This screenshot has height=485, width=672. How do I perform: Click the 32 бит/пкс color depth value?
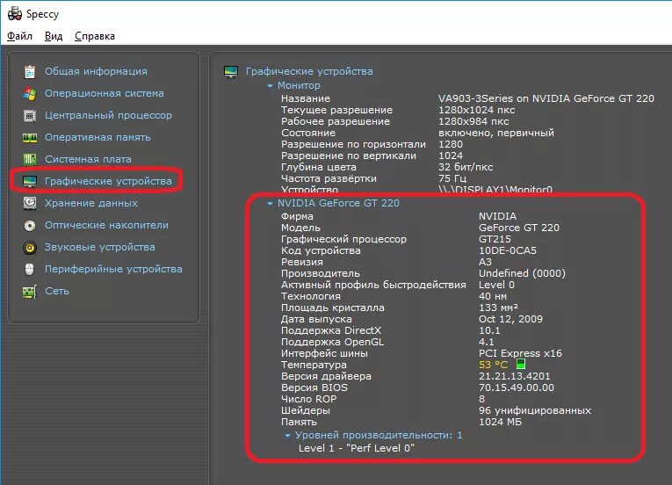466,167
